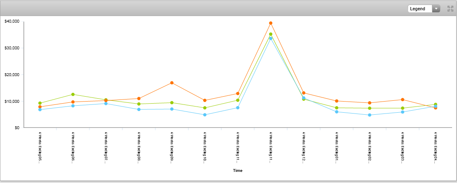457x183 pixels.
Task: Click the $40,000 y-axis label
Action: [12, 21]
